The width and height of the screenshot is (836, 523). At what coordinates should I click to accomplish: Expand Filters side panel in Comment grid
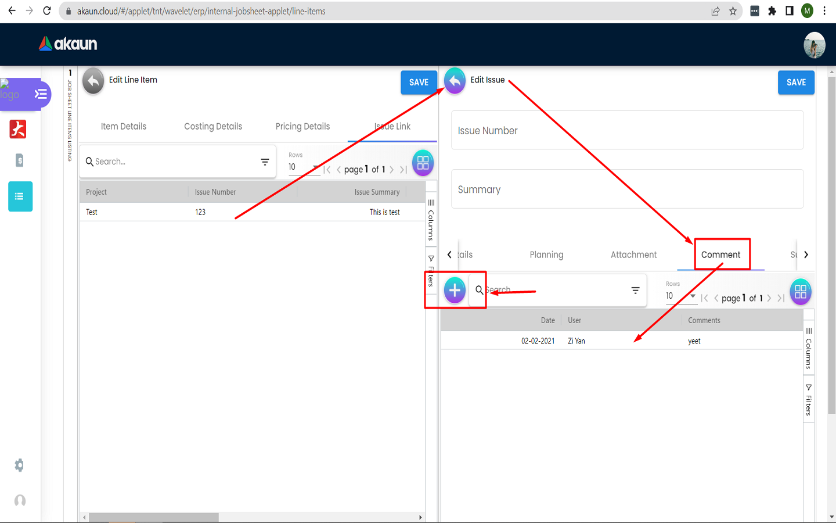pos(808,400)
